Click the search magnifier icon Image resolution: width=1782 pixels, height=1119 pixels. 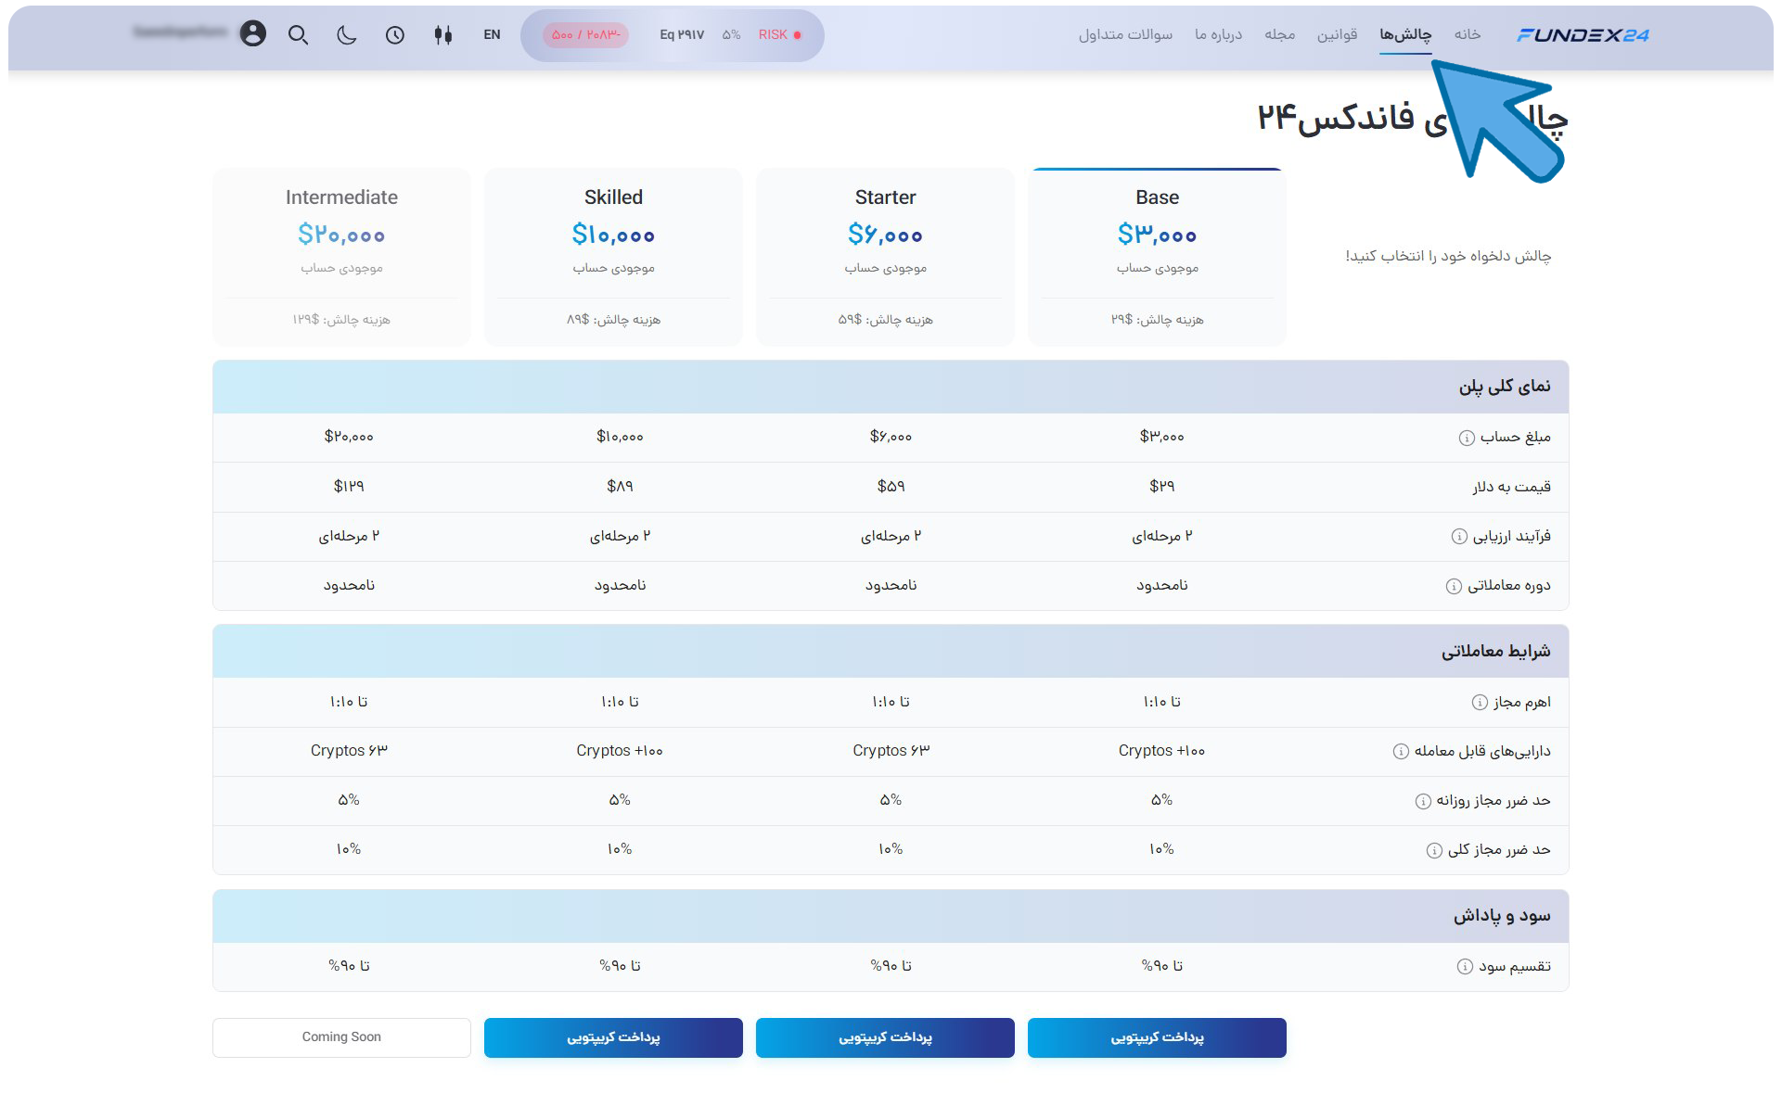click(x=298, y=35)
